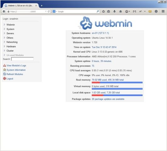Viewport: 167px width, 151px height.
Task: Open a new browser tab with plus
Action: click(41, 6)
